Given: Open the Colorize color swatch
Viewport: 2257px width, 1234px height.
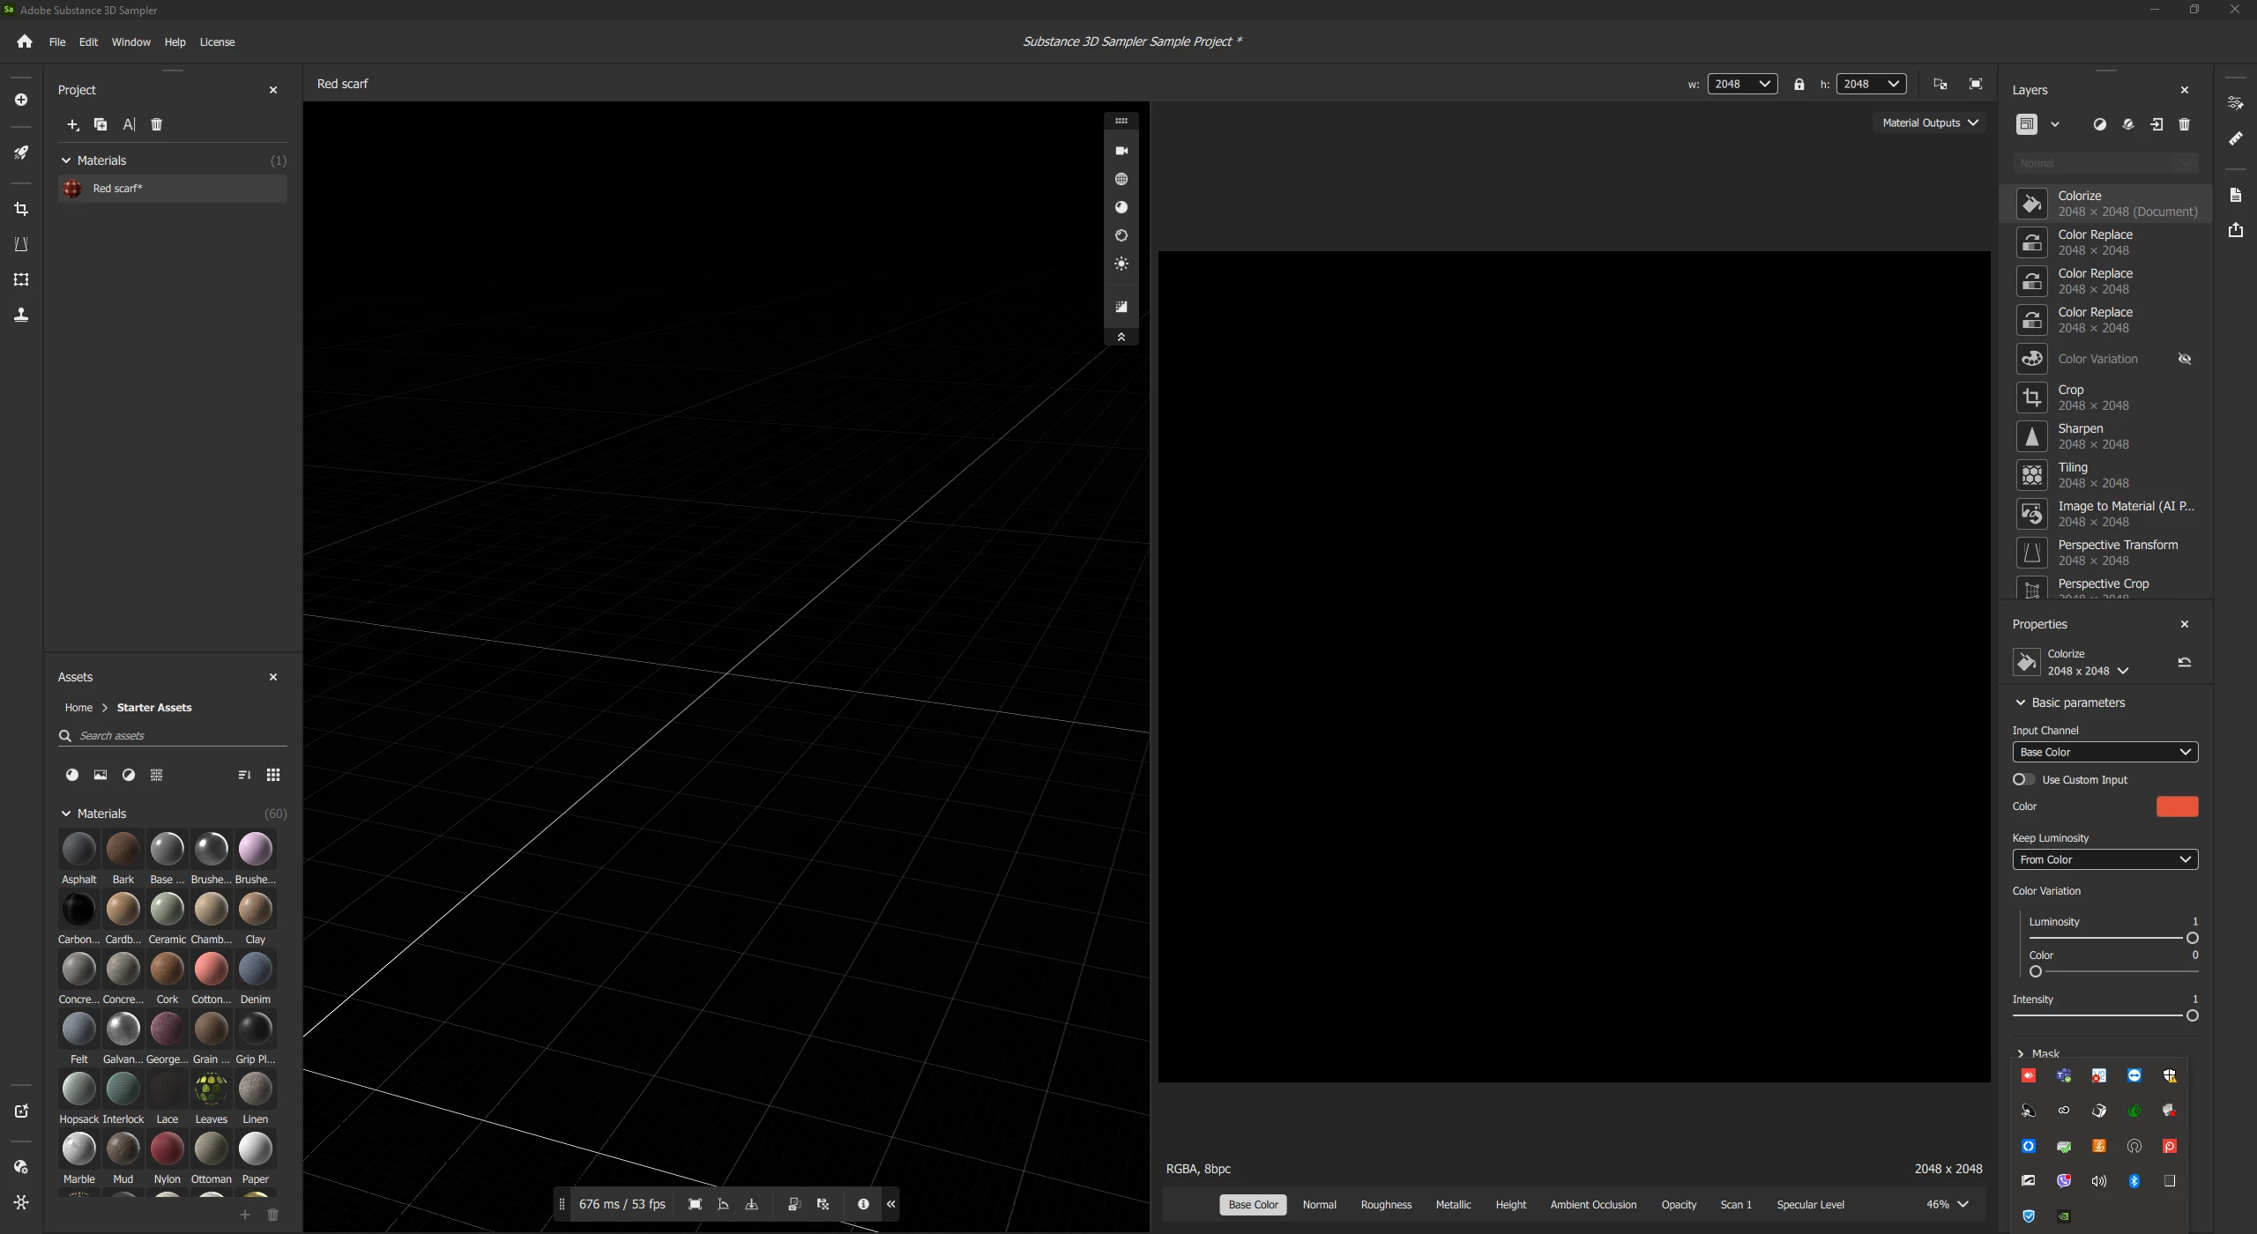Looking at the screenshot, I should click(2176, 807).
